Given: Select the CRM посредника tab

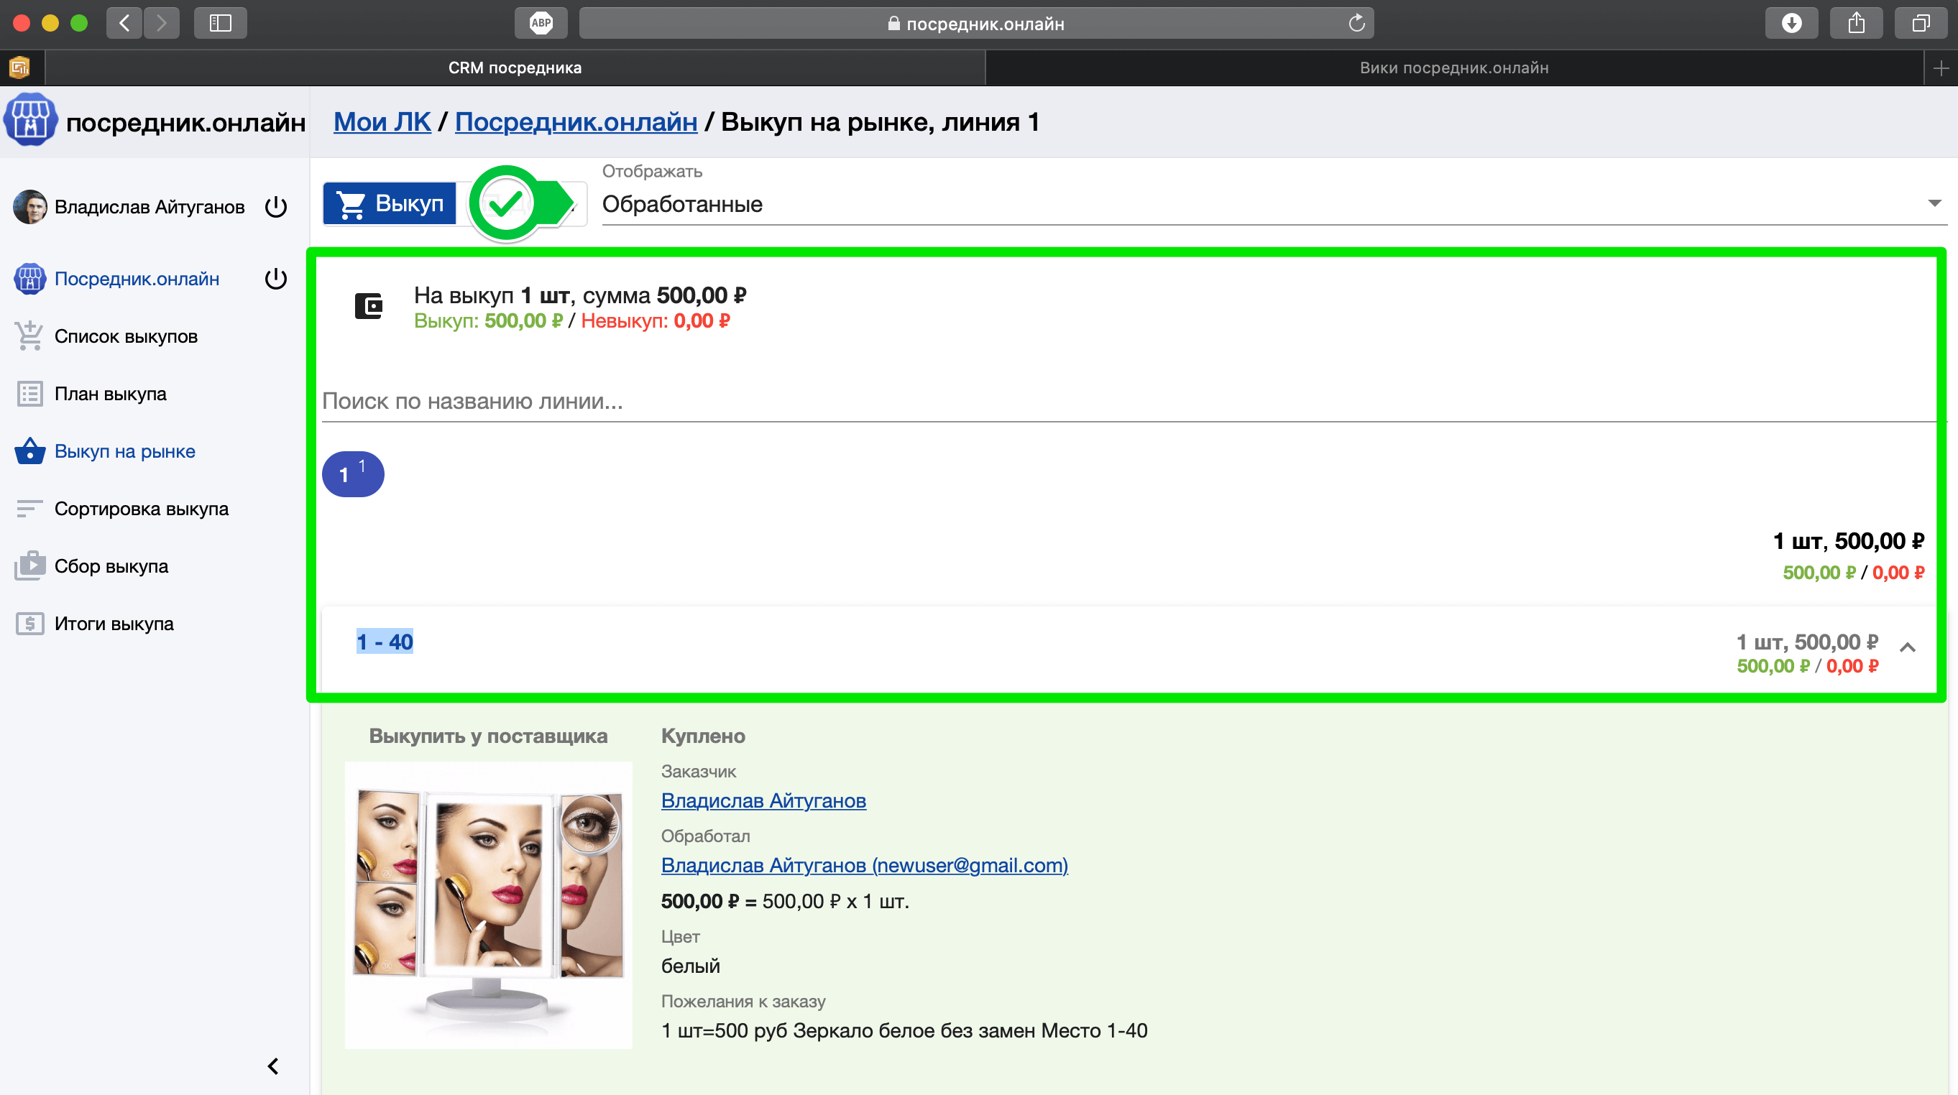Looking at the screenshot, I should [x=515, y=68].
